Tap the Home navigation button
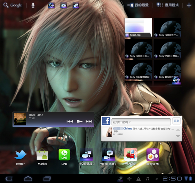The width and height of the screenshot is (195, 183). (28, 179)
